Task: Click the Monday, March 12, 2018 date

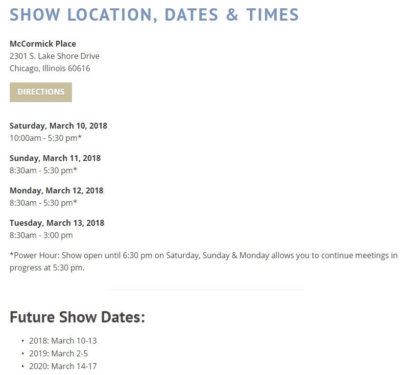Action: click(x=56, y=190)
